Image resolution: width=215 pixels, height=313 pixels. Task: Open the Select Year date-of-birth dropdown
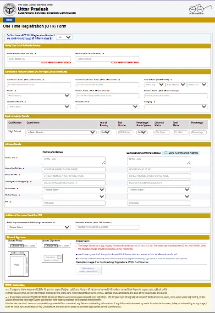pos(198,84)
